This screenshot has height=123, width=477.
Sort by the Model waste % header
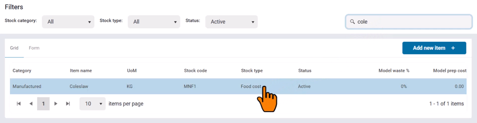(x=394, y=71)
